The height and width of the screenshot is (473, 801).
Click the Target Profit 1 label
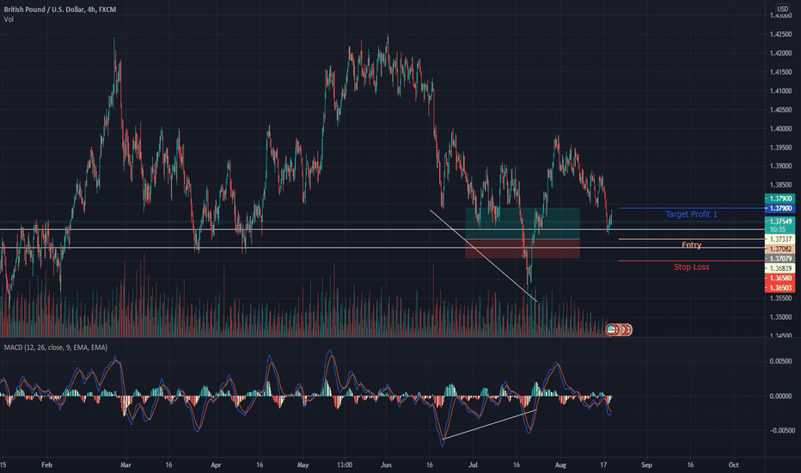(x=691, y=214)
